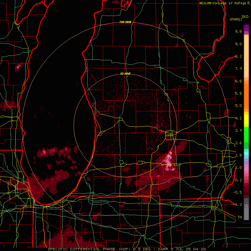
Task: Click the 9.8 value on the scale
Action: click(x=238, y=31)
